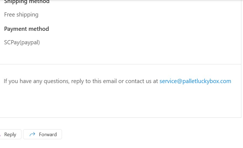Click the Payment method heading

pyautogui.click(x=26, y=29)
